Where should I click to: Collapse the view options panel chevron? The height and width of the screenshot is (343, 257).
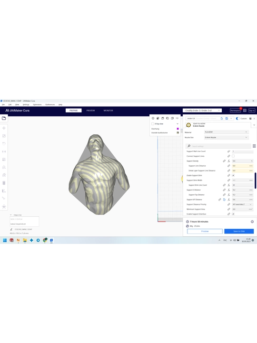pyautogui.click(x=178, y=124)
